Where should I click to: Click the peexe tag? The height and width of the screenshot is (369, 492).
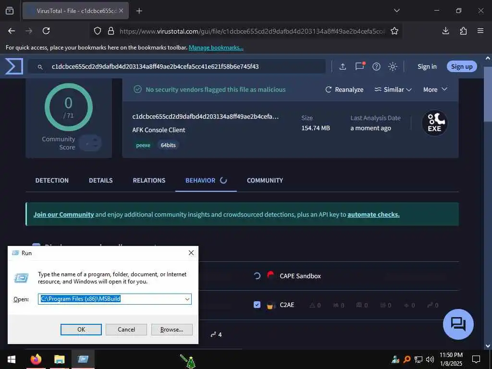click(143, 145)
